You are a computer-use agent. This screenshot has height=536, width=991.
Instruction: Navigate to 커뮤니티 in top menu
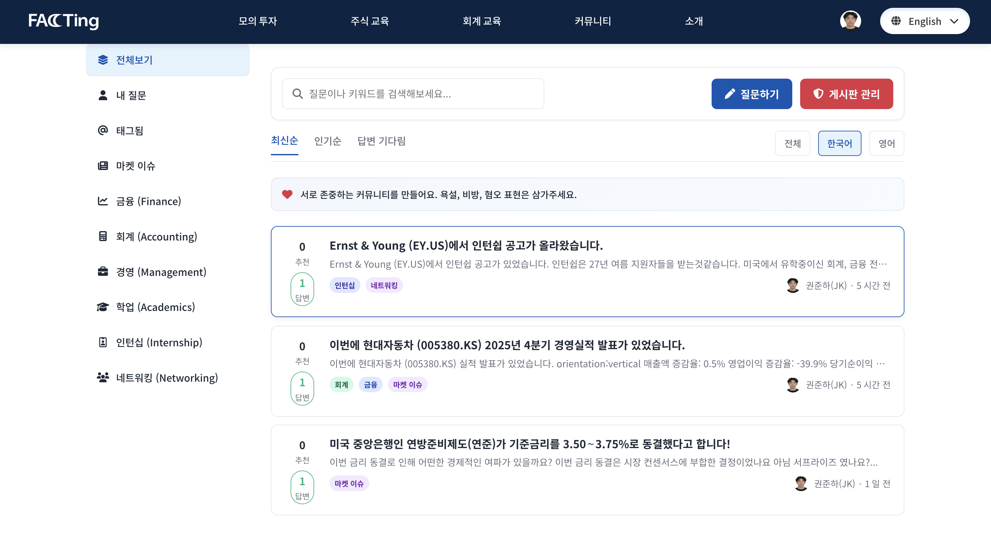click(593, 22)
